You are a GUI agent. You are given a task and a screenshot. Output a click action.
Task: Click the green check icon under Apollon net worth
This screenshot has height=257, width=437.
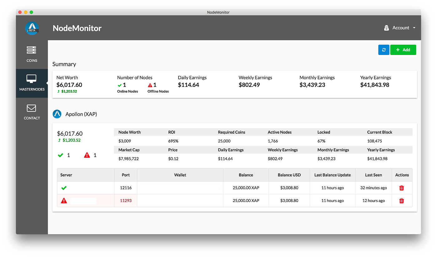coord(61,155)
